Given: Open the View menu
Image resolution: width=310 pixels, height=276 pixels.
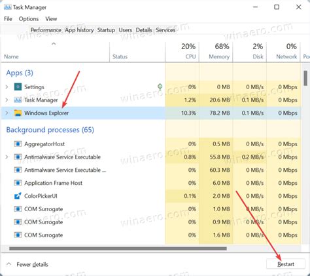Looking at the screenshot, I should pyautogui.click(x=51, y=19).
